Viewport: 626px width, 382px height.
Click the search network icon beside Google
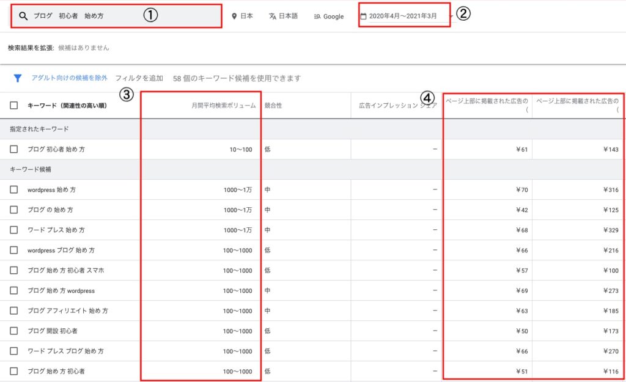317,17
